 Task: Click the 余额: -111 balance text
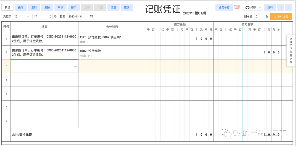(86, 56)
